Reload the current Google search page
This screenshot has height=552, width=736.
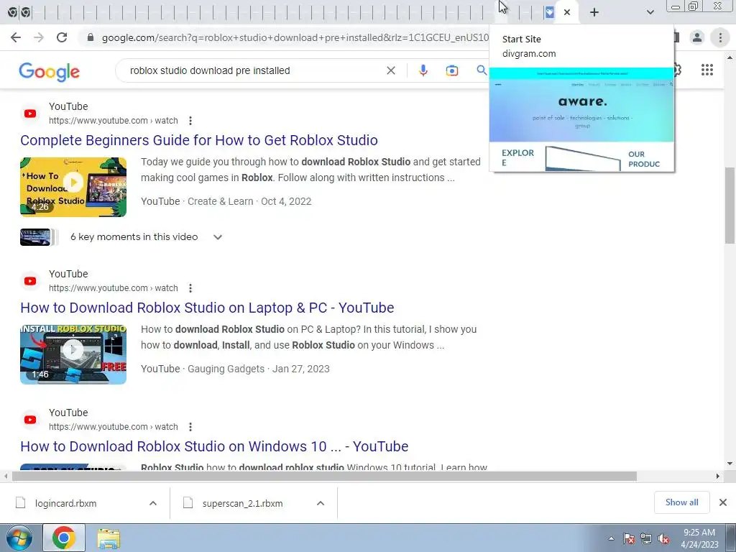coord(62,37)
